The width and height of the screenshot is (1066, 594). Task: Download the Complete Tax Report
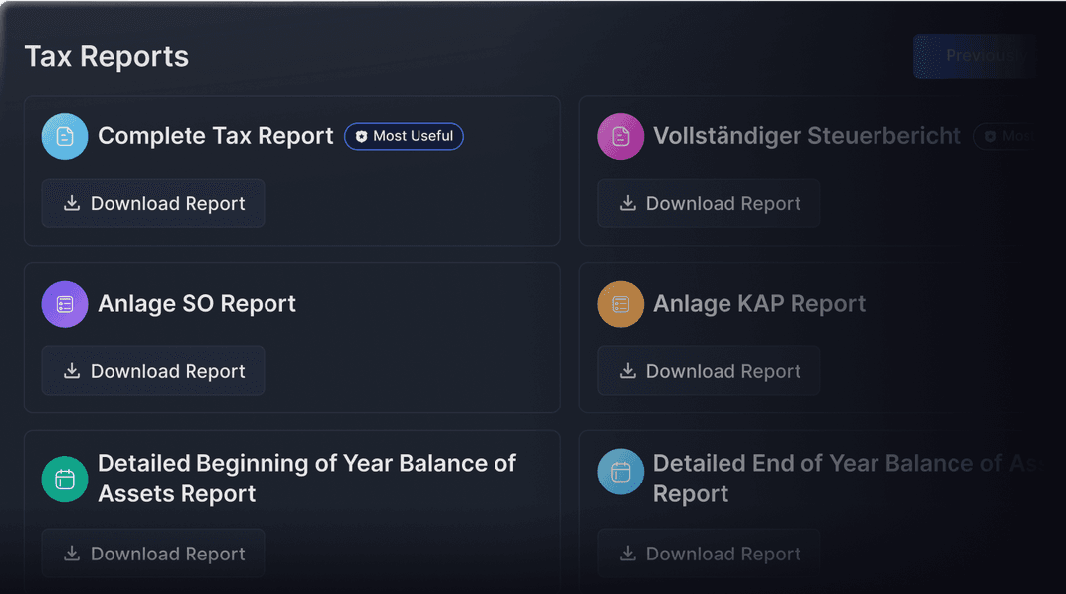[154, 203]
